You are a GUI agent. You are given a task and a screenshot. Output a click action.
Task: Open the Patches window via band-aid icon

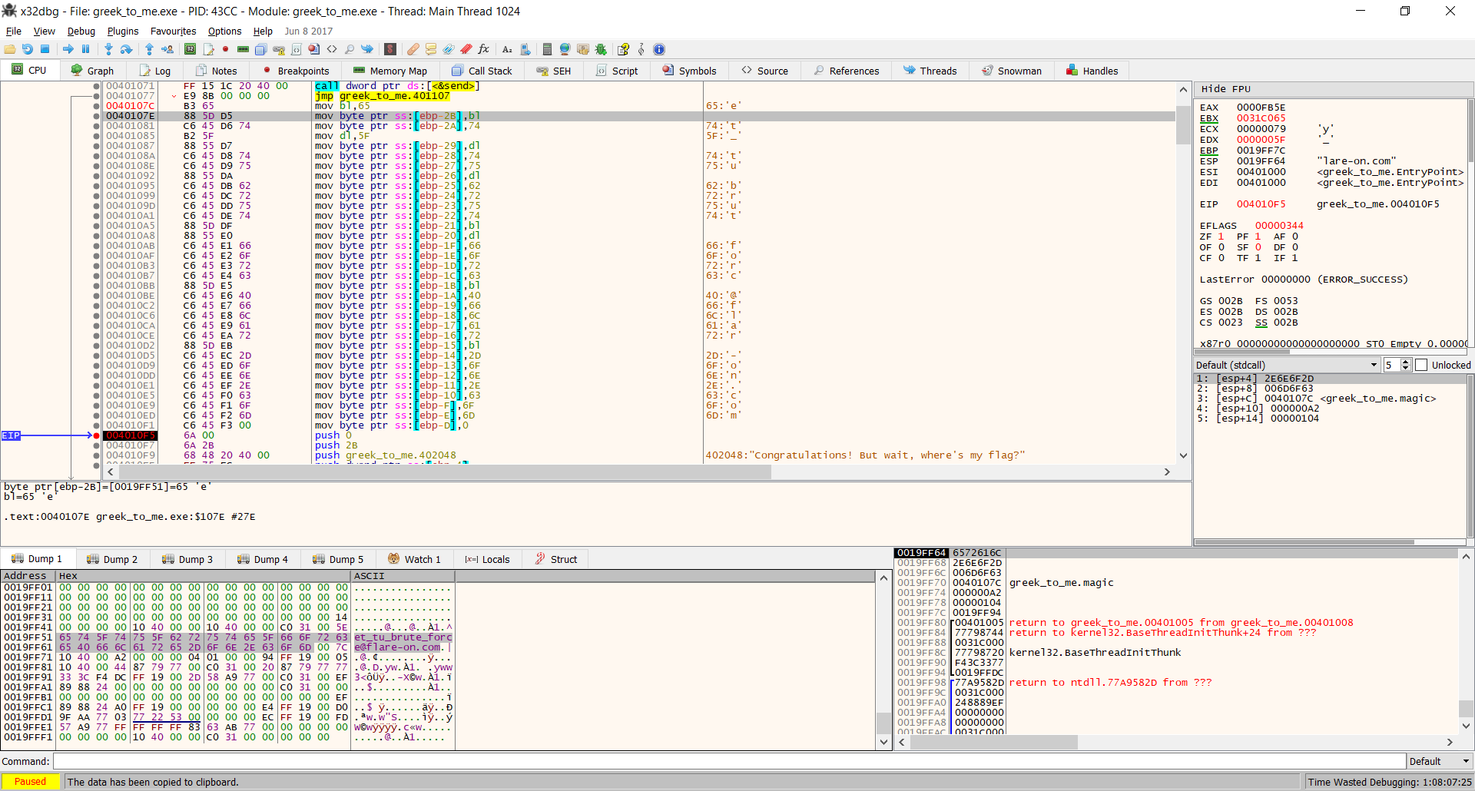(x=413, y=49)
